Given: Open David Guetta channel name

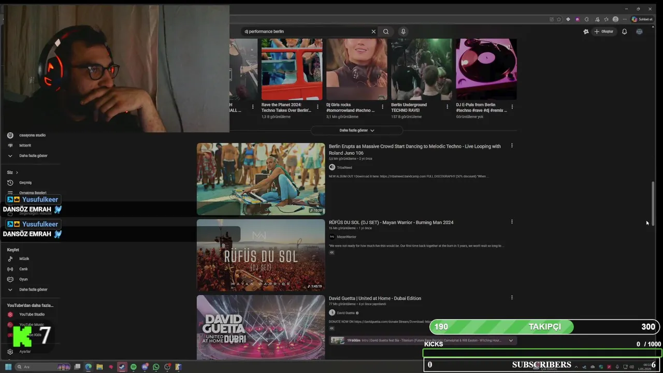Looking at the screenshot, I should click(345, 313).
